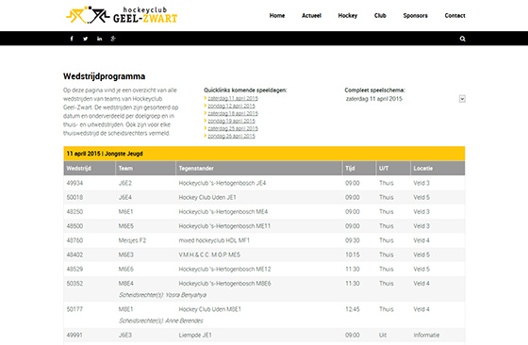Screen dimensions: 528x345
Task: Follow quicklink zondag 12 april 2015
Action: tap(231, 106)
